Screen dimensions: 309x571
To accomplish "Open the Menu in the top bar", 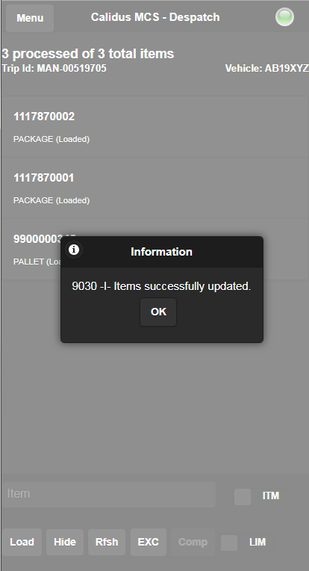I will point(30,18).
